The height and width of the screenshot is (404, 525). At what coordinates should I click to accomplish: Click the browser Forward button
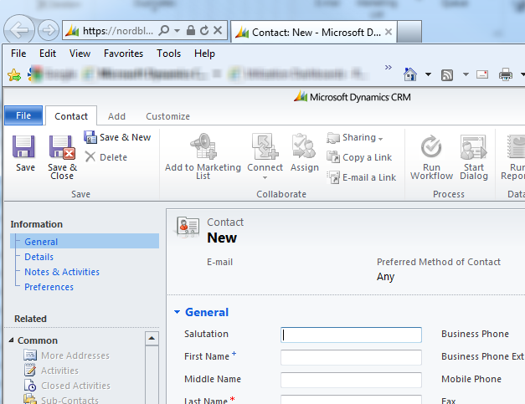pos(49,30)
